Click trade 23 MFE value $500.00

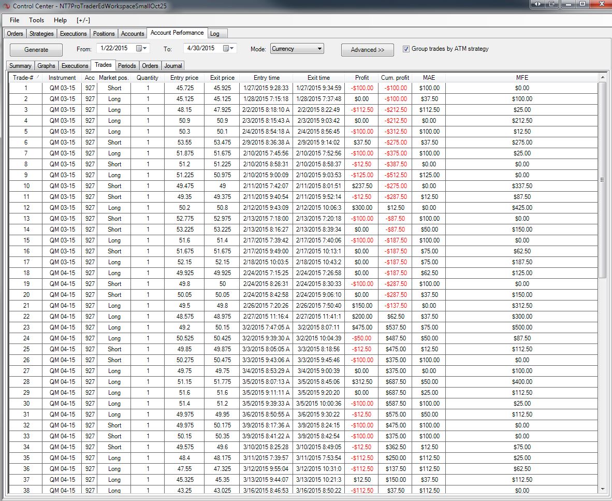(522, 327)
